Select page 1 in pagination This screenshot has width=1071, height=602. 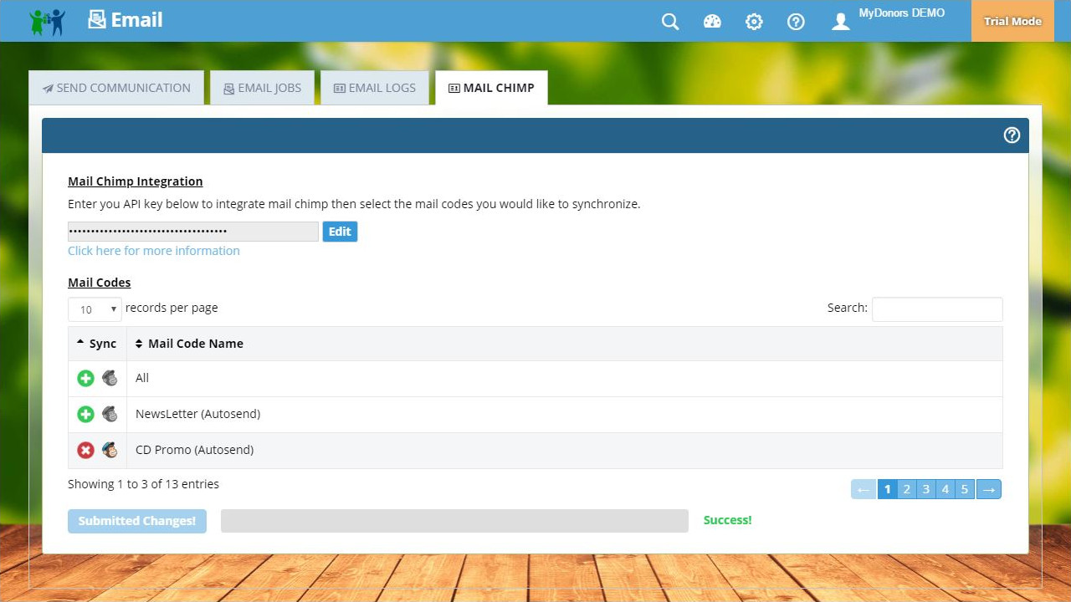pos(887,489)
